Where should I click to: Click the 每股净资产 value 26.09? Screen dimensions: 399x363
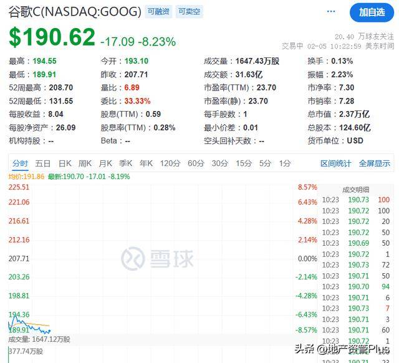coord(65,127)
